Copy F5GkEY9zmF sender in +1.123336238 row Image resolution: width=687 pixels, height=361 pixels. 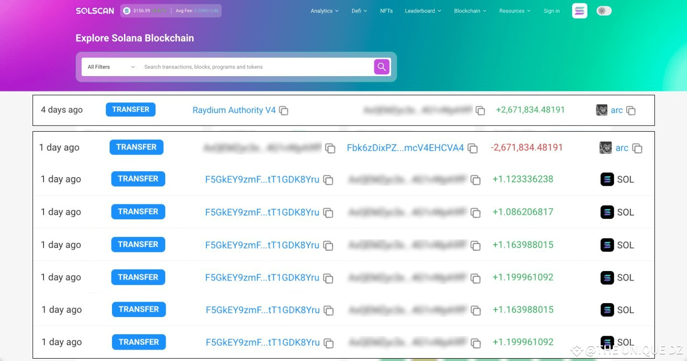pyautogui.click(x=328, y=180)
